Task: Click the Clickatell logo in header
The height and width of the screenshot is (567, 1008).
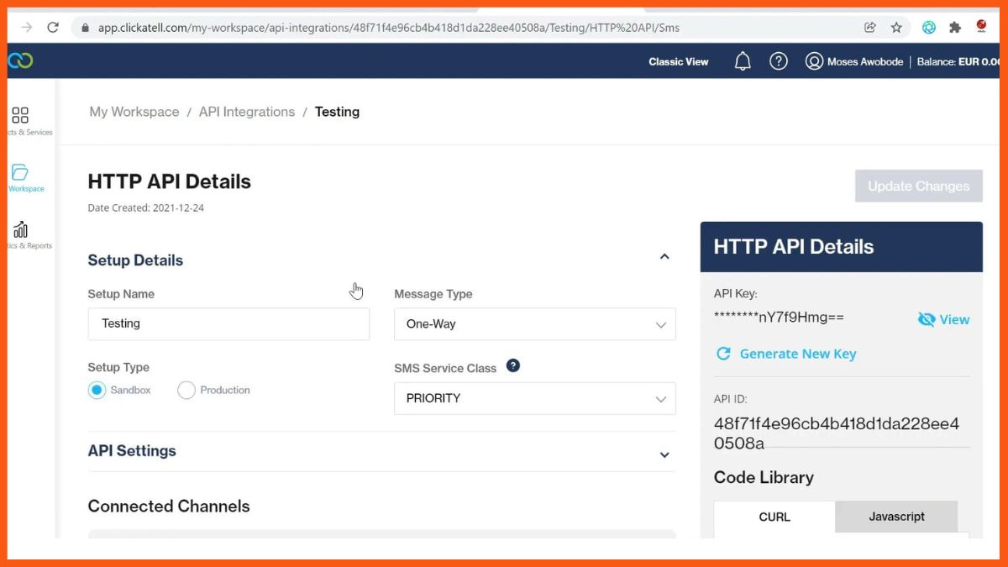Action: click(x=20, y=60)
